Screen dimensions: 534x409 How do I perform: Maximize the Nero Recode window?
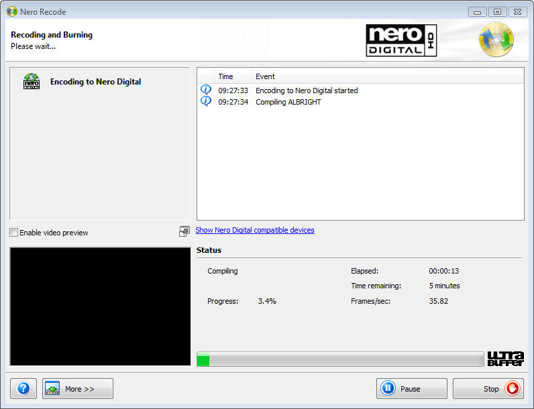(498, 12)
